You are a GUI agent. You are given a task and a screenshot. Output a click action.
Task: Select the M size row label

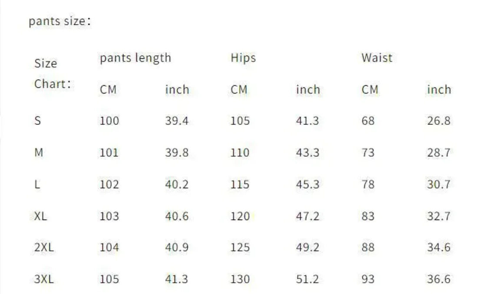(39, 153)
